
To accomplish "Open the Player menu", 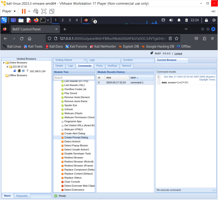I will [9, 11].
